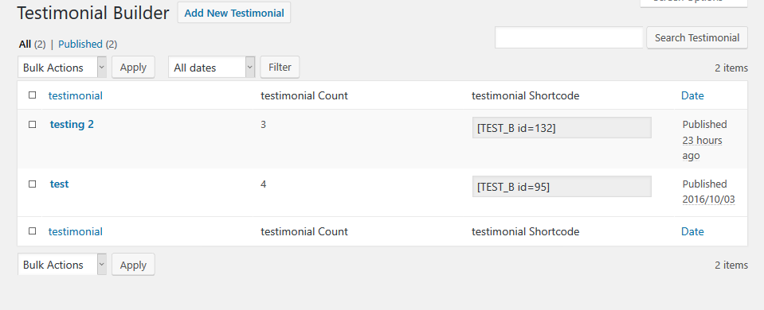
Task: Click count value 4 for test
Action: point(263,184)
